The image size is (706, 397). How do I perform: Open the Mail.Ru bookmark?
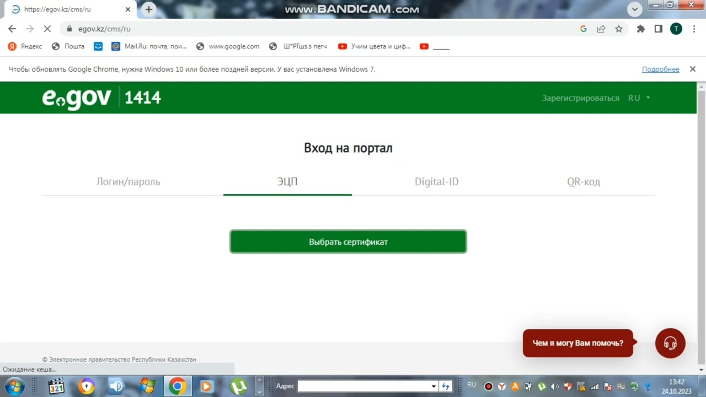pos(149,46)
